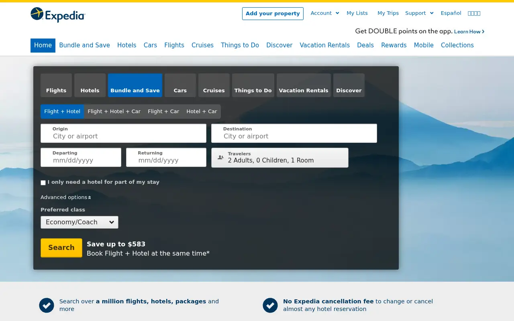The image size is (514, 321).
Task: Click the Destination city or airport field
Action: [294, 133]
